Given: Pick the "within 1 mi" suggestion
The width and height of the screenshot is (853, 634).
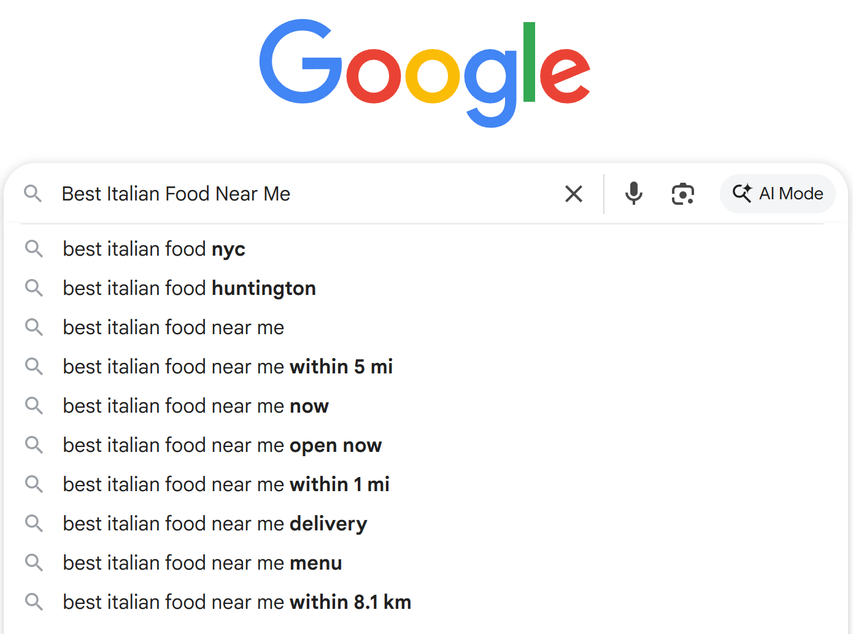Looking at the screenshot, I should [226, 484].
